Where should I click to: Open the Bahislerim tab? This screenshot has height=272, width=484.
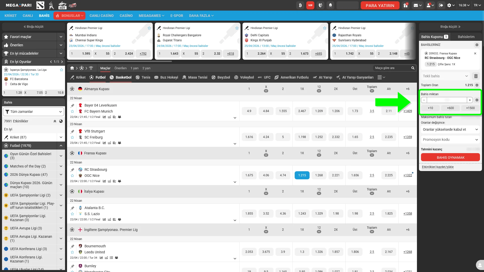point(466,37)
